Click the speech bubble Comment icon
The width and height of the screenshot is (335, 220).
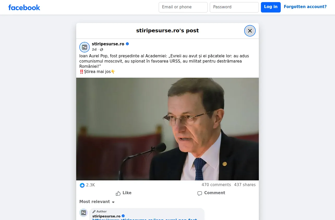200,193
